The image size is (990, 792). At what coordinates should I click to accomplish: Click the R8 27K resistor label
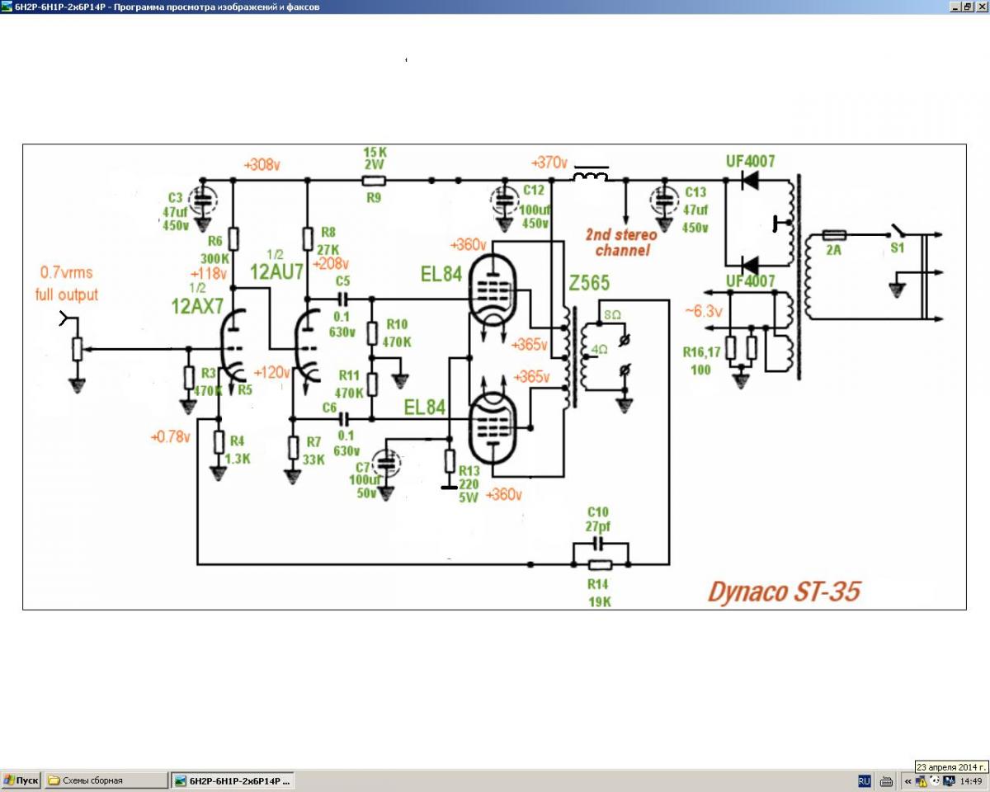(x=329, y=240)
